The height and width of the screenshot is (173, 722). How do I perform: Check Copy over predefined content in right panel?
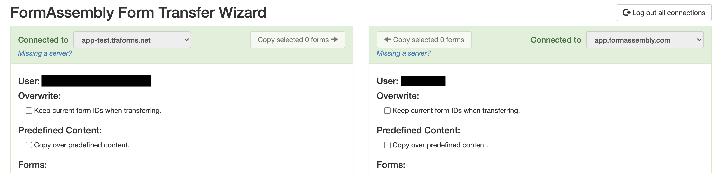tap(387, 145)
